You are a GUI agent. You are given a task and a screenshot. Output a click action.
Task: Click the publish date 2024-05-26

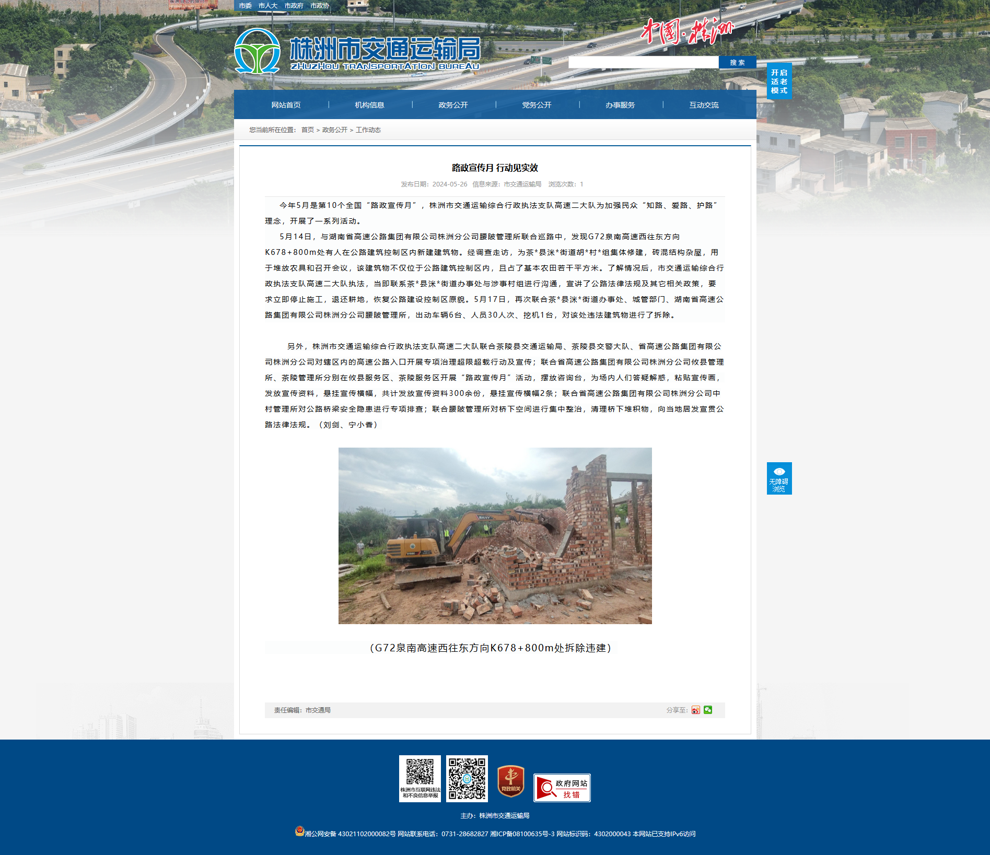[434, 184]
